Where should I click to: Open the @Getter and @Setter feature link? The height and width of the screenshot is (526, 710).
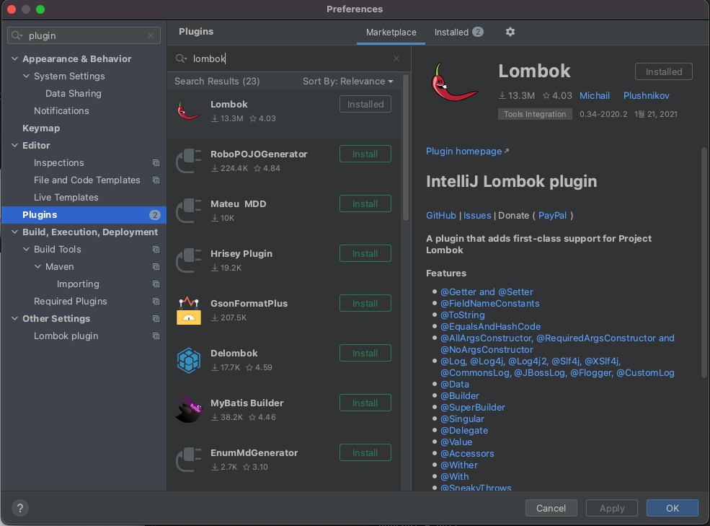coord(487,292)
